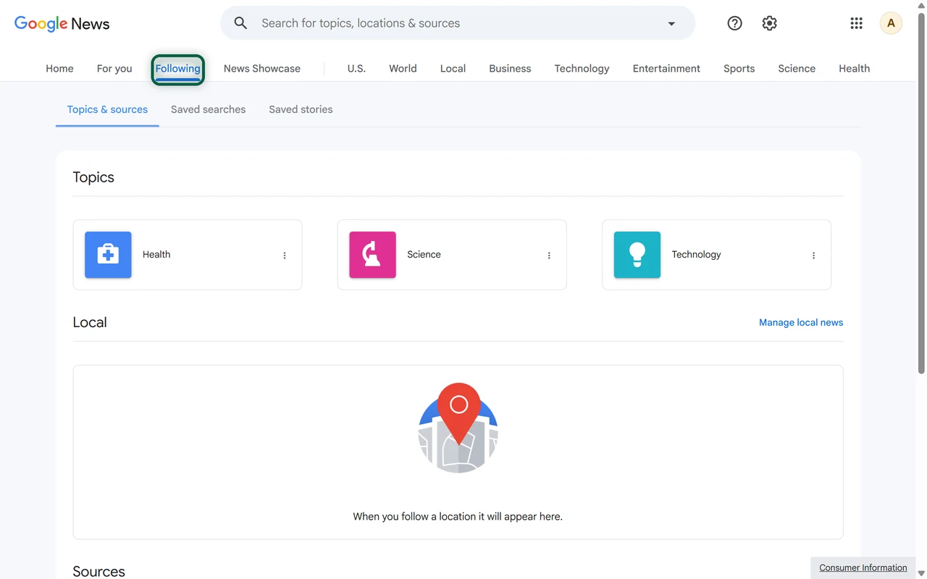927x579 pixels.
Task: Open the Local news section
Action: [x=453, y=69]
